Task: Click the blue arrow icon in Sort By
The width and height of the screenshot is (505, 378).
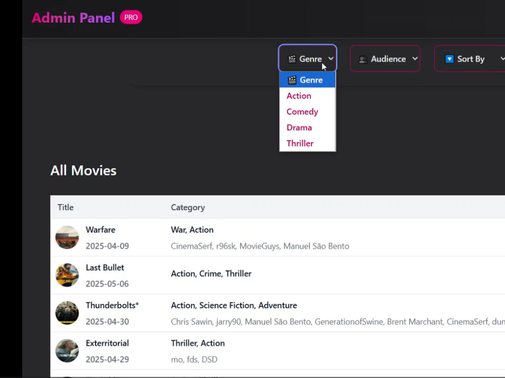Action: click(449, 59)
